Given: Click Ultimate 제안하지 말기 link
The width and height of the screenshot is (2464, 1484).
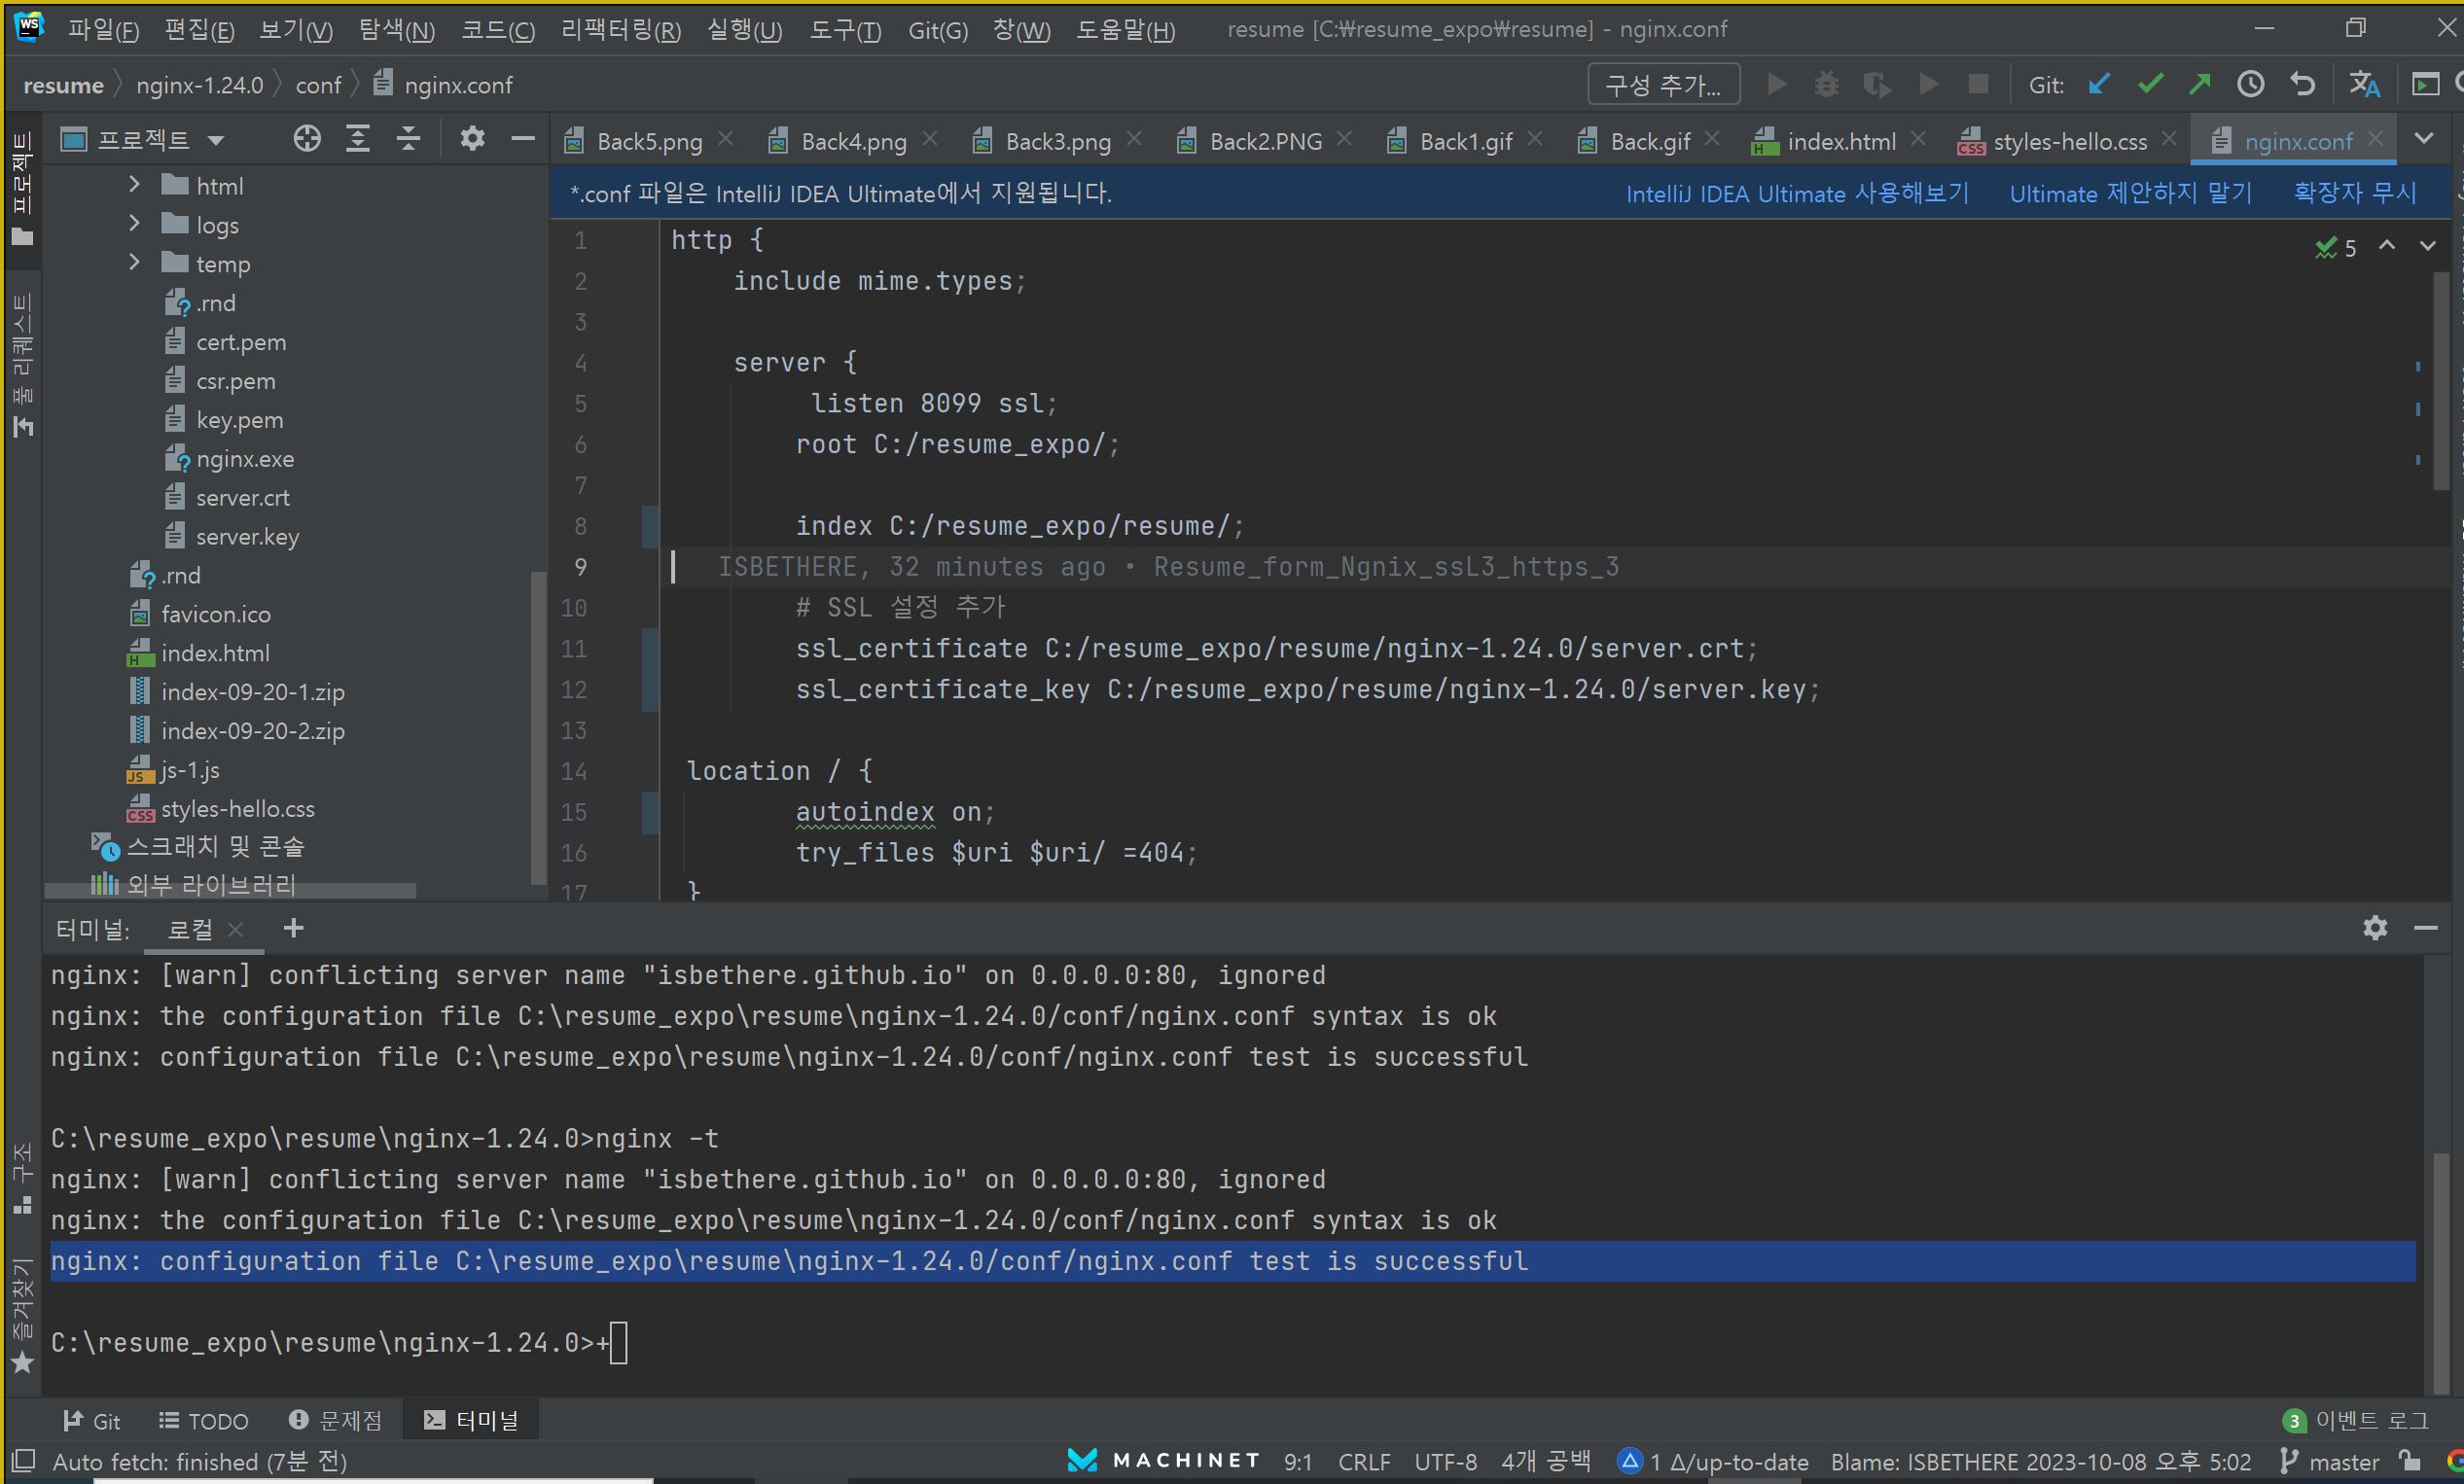Looking at the screenshot, I should 2131,193.
